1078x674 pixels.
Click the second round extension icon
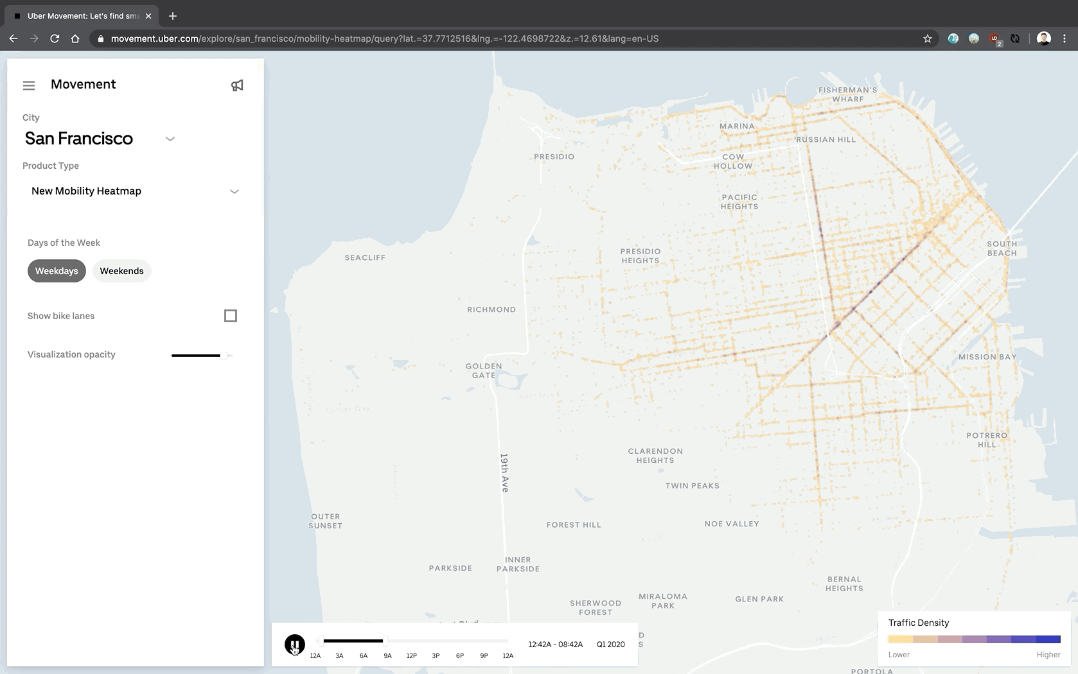click(x=974, y=39)
